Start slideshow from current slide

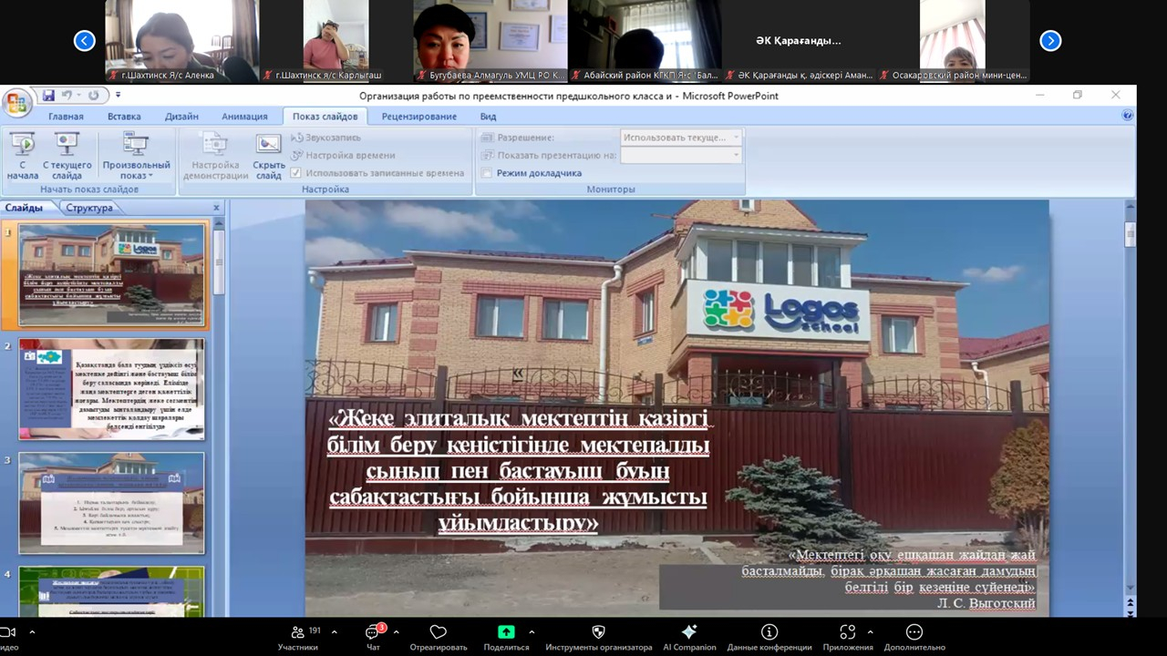[67, 155]
